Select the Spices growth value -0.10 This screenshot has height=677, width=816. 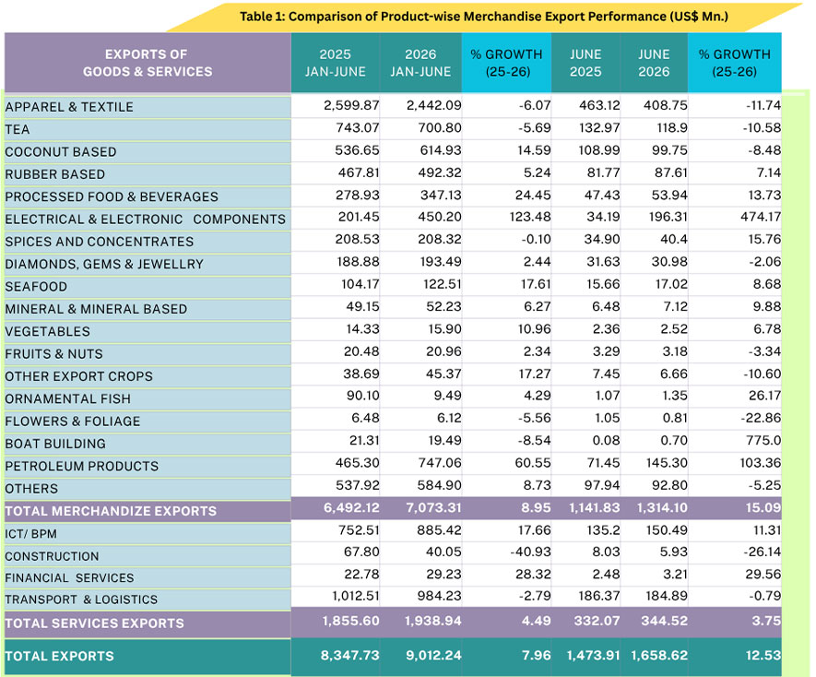point(536,239)
